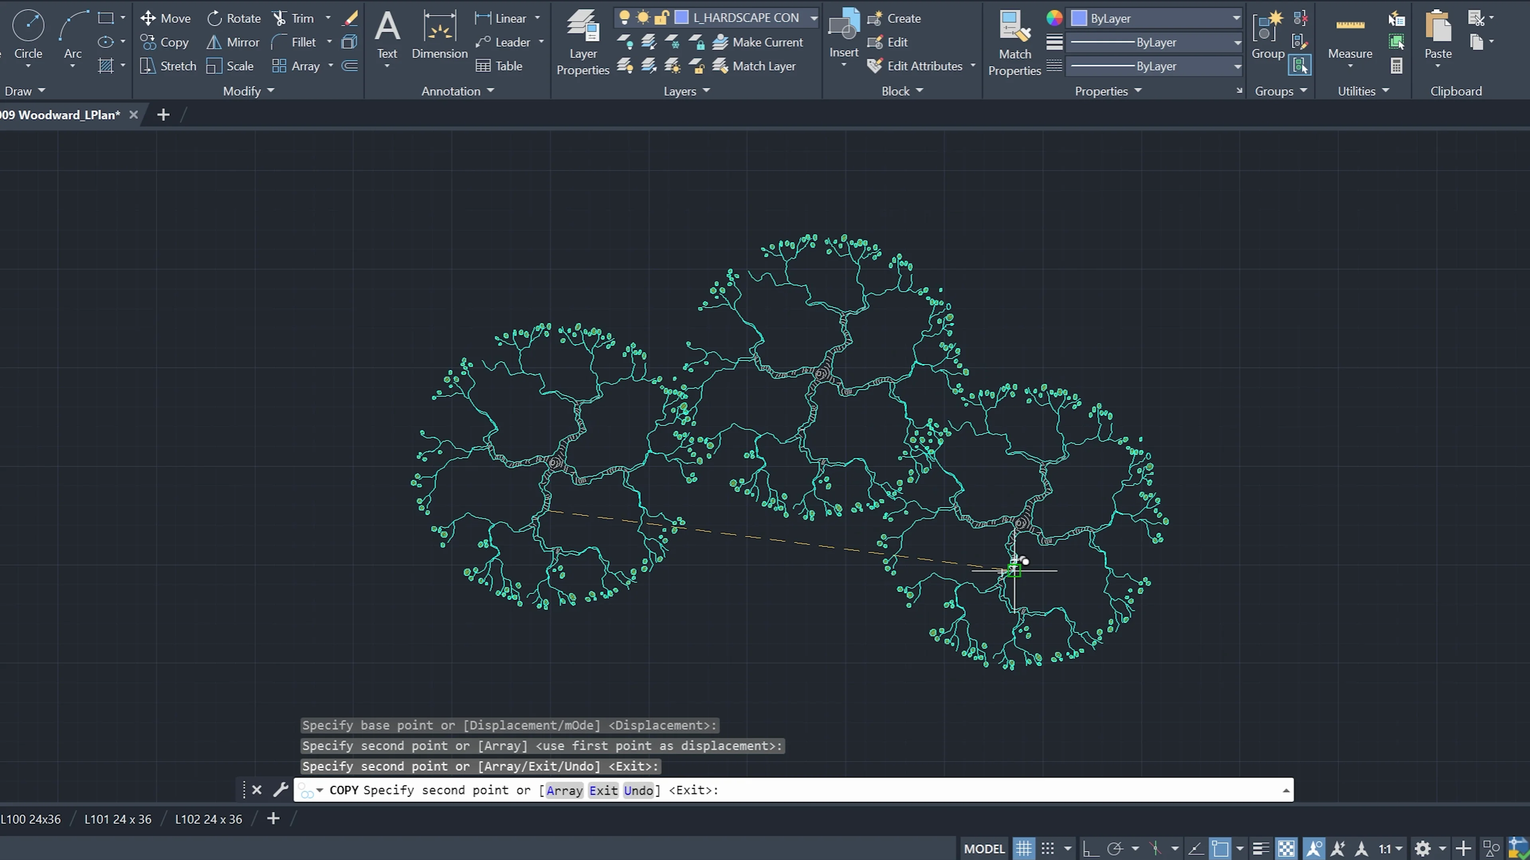Click the Text annotation tool
The width and height of the screenshot is (1530, 860).
(387, 27)
